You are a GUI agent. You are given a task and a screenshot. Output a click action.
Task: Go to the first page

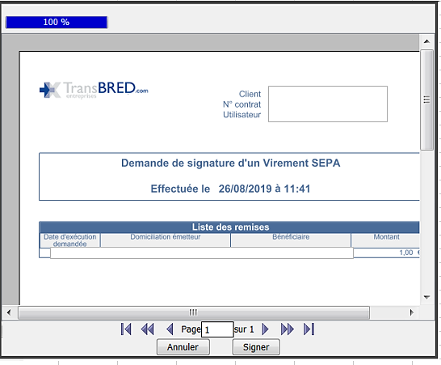[126, 329]
